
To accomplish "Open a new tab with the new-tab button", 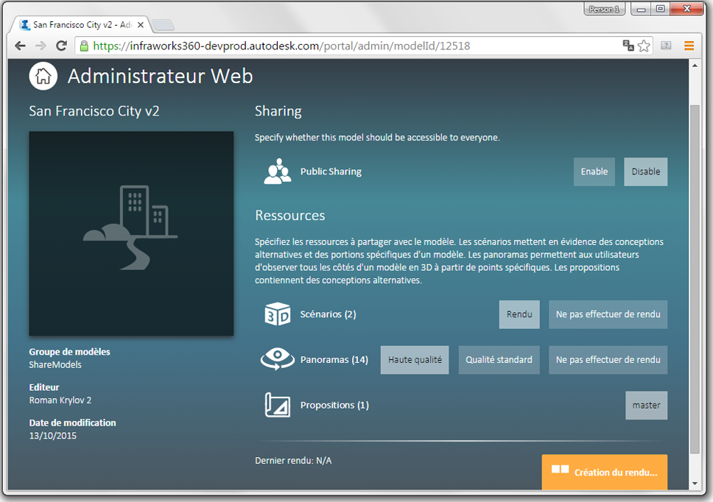I will click(163, 25).
